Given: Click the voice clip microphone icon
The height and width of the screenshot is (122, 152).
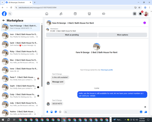Looking at the screenshot, I should tap(47, 112).
